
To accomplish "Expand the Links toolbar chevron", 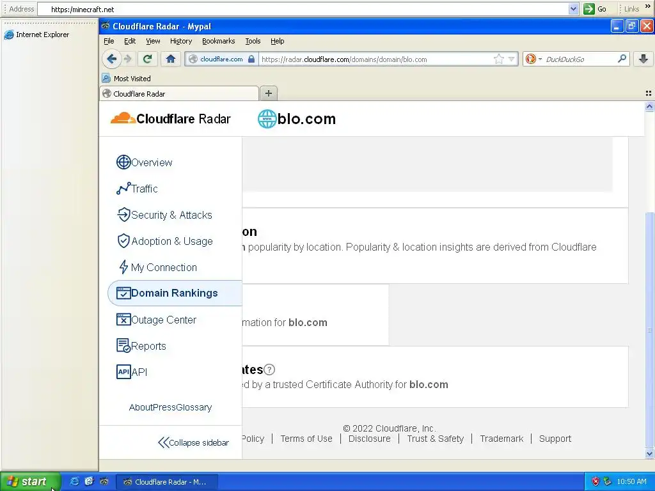I will pyautogui.click(x=648, y=6).
